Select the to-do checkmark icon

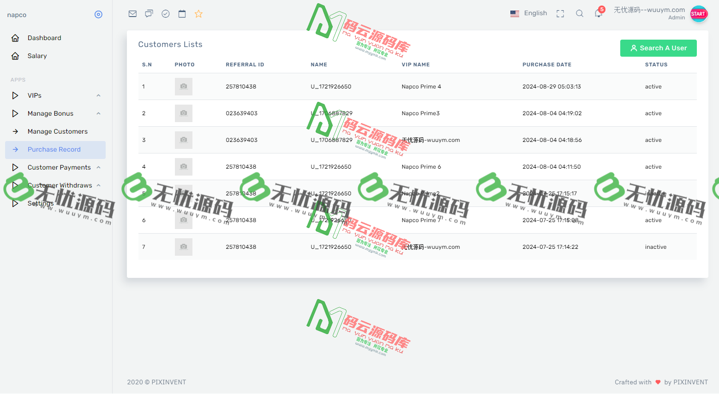pyautogui.click(x=165, y=13)
